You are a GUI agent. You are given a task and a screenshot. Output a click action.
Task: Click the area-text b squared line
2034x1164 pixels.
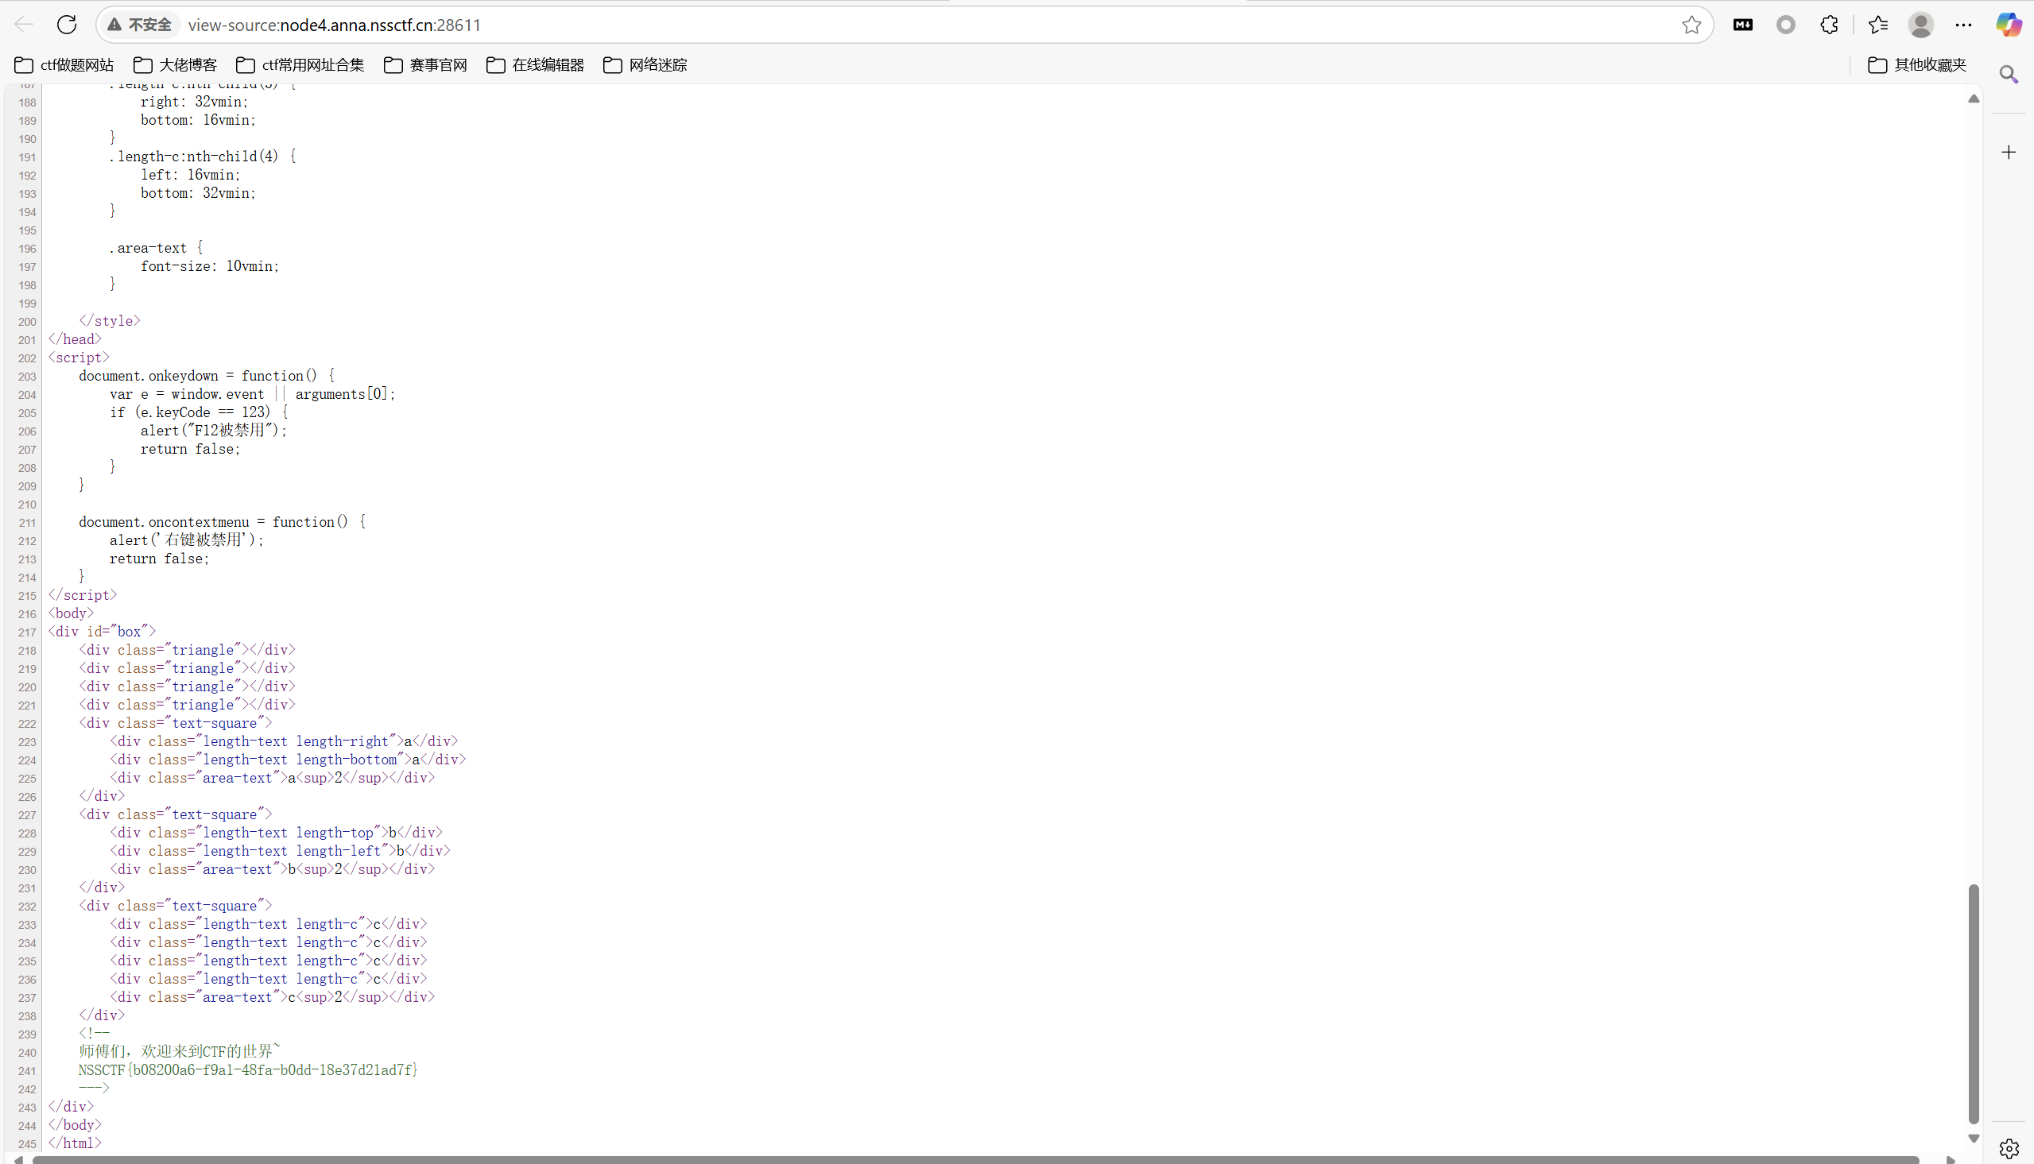272,869
